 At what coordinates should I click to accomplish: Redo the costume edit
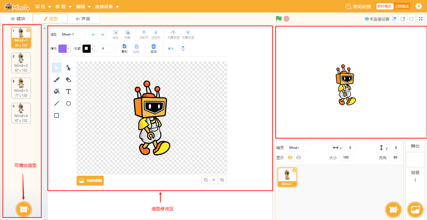102,35
